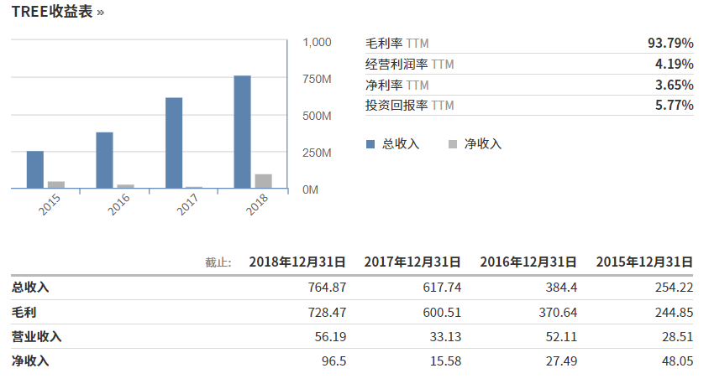Click the 2016 blue revenue bar
Image resolution: width=709 pixels, height=389 pixels.
(x=104, y=160)
